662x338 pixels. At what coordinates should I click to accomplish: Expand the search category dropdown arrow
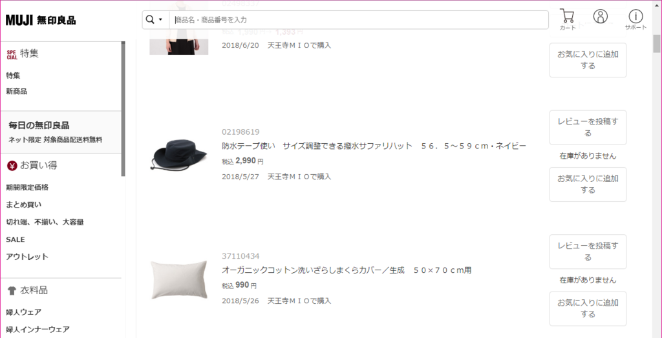pos(160,20)
